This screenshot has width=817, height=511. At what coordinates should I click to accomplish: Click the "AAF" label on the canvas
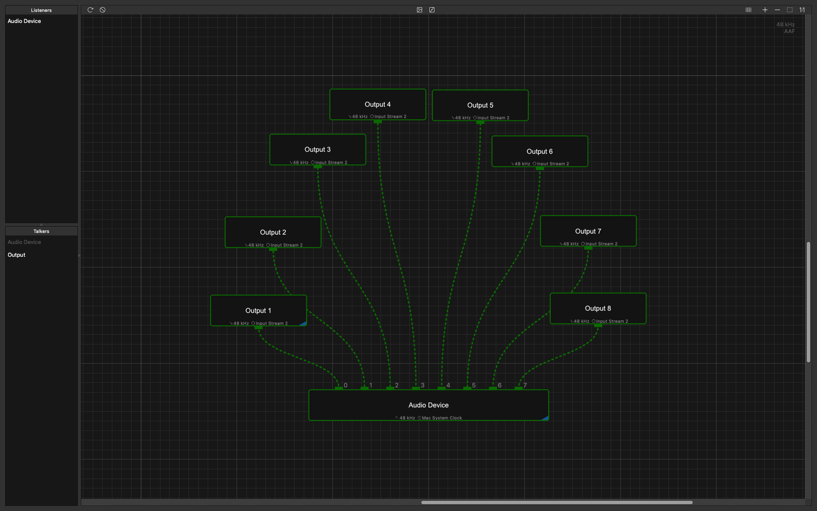click(789, 32)
